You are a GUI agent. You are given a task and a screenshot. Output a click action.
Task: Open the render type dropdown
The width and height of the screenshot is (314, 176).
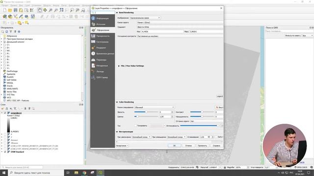pyautogui.click(x=145, y=18)
